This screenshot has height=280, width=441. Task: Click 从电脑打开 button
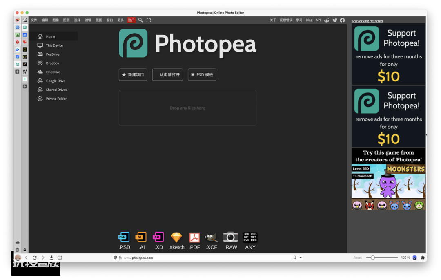168,74
